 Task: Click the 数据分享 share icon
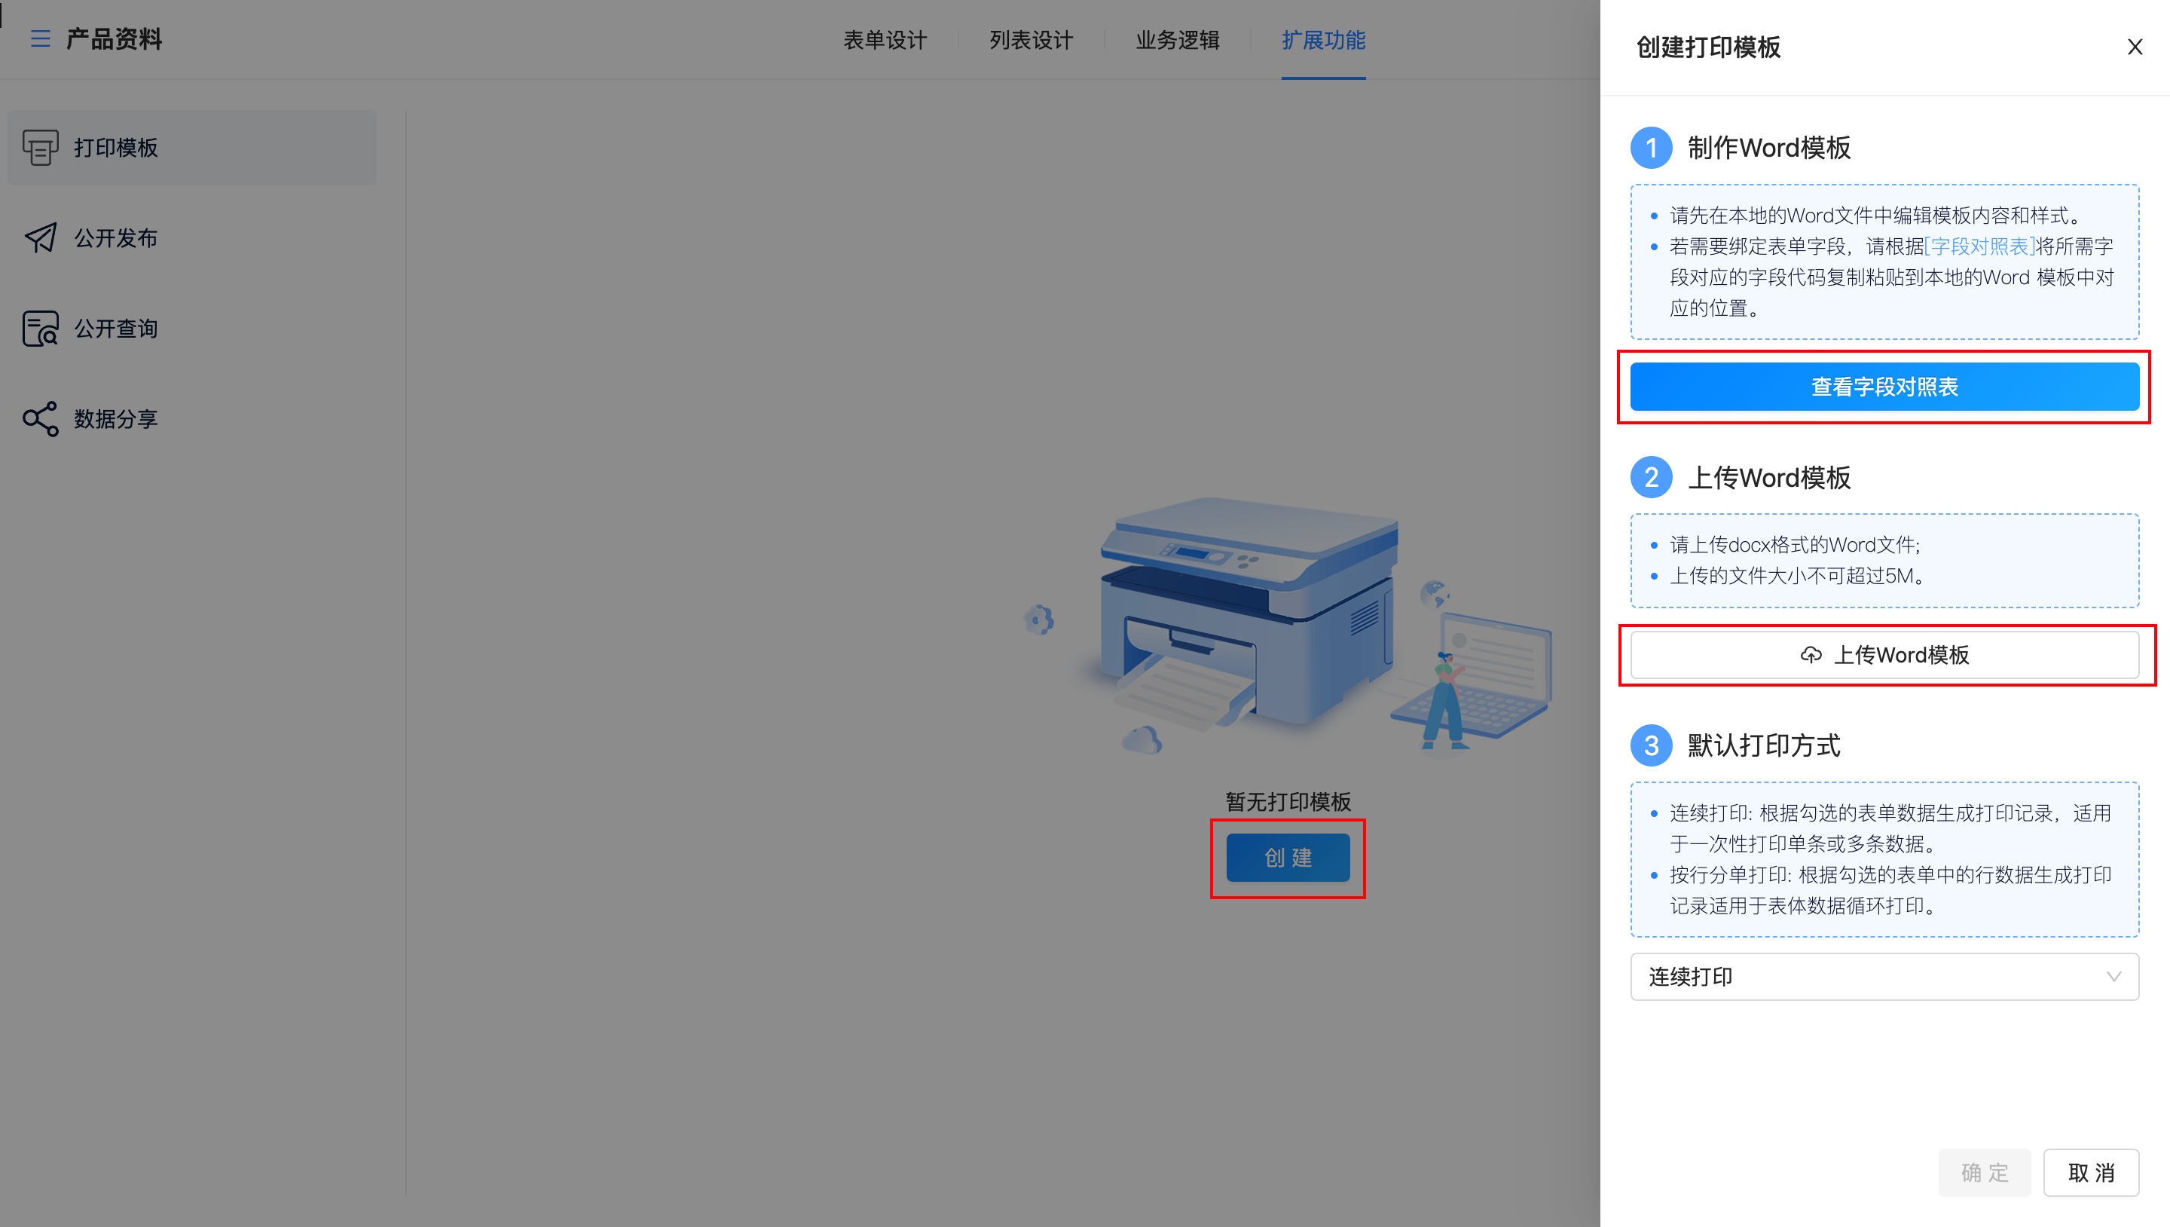coord(41,419)
